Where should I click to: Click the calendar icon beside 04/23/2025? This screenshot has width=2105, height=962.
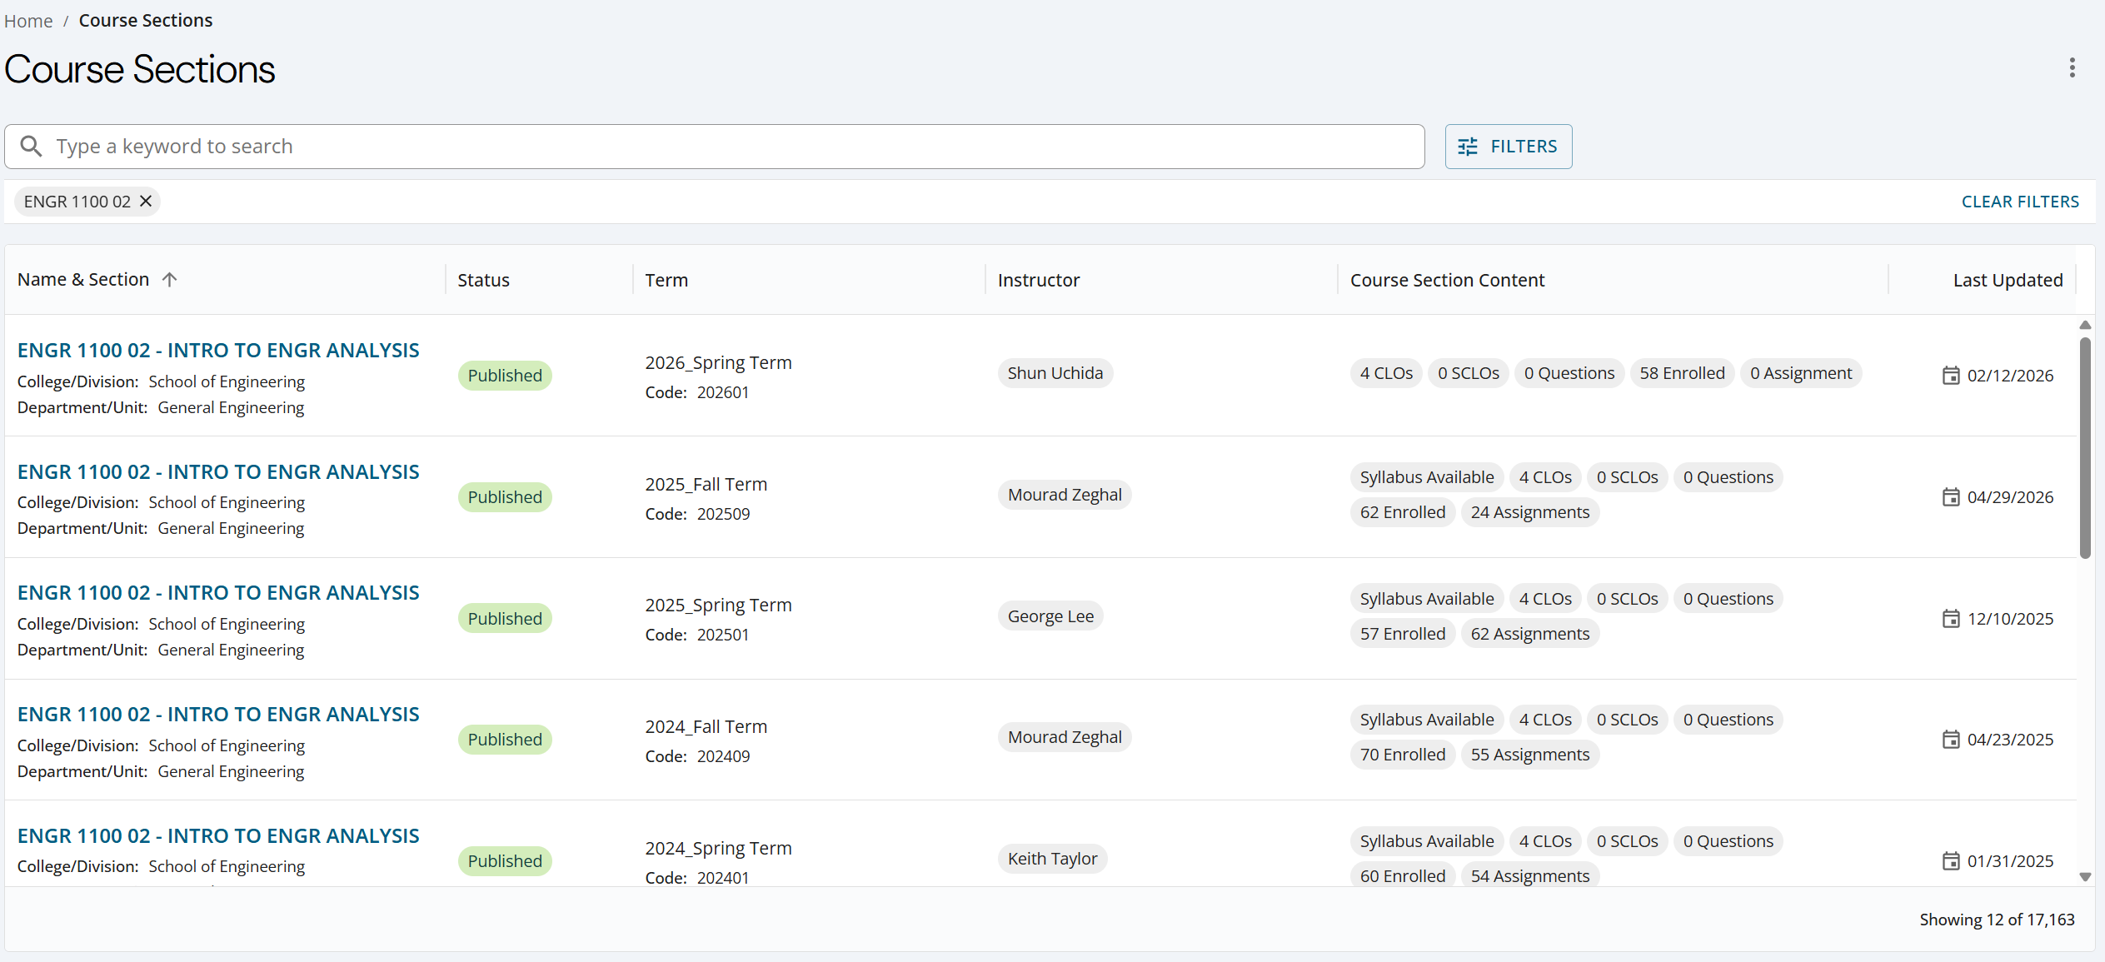pos(1950,740)
